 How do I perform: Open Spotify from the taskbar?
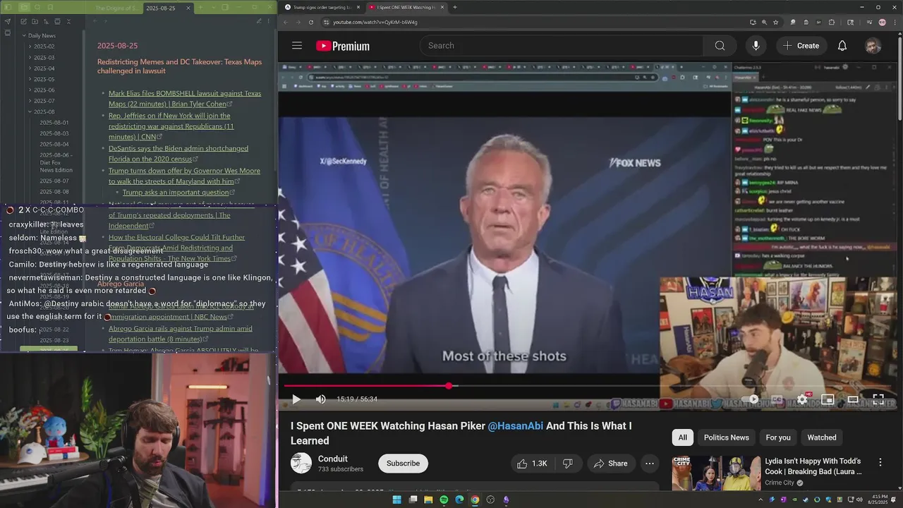(444, 500)
